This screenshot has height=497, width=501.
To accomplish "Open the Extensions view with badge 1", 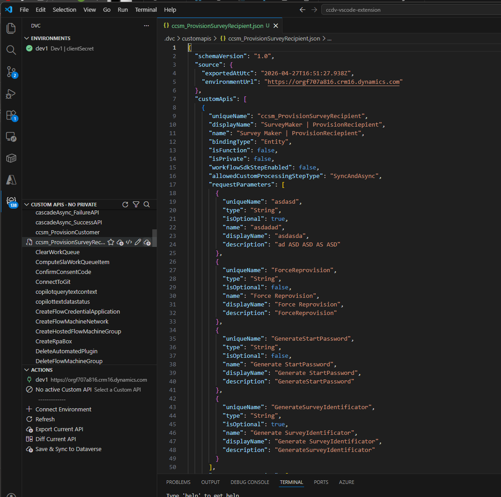I will click(x=11, y=115).
